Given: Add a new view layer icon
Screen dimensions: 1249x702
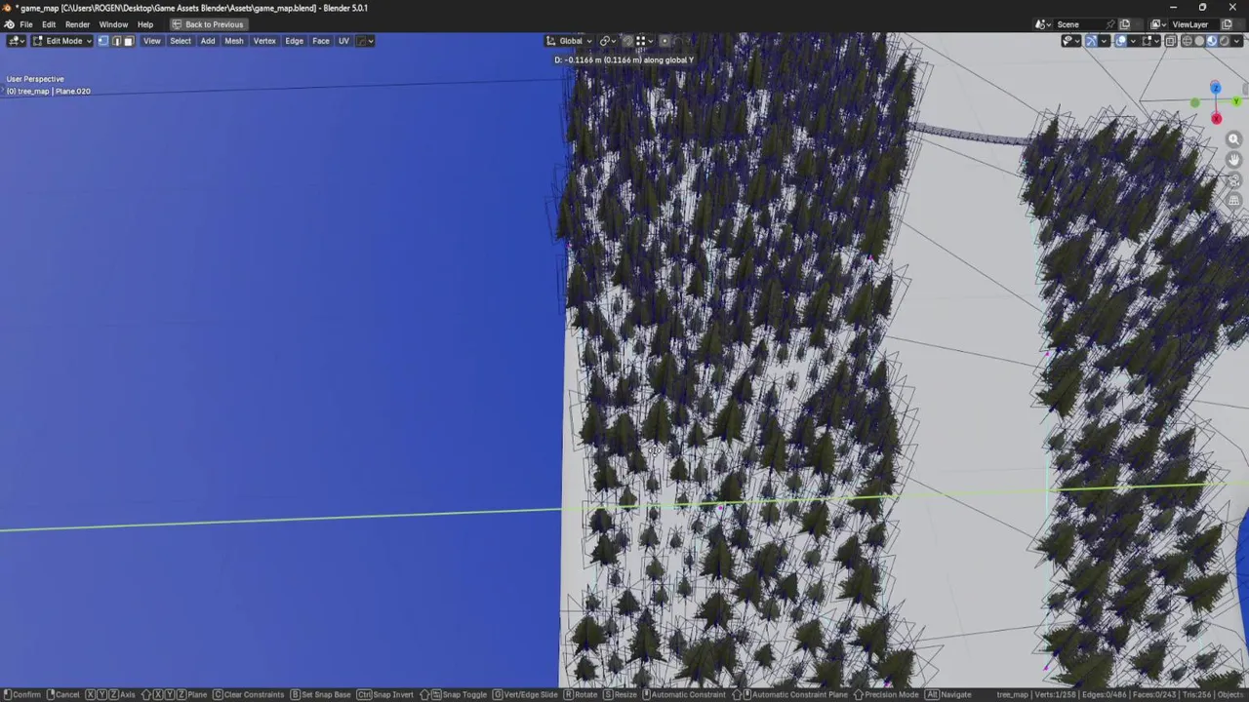Looking at the screenshot, I should [x=1227, y=24].
